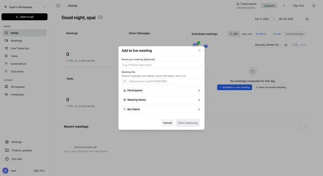Open calendar icon next to Saturday, October 18
Viewport: 323px width, 176px height.
(x=286, y=45)
